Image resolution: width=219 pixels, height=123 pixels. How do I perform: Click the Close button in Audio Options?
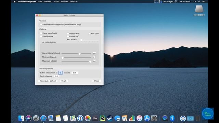(x=96, y=81)
